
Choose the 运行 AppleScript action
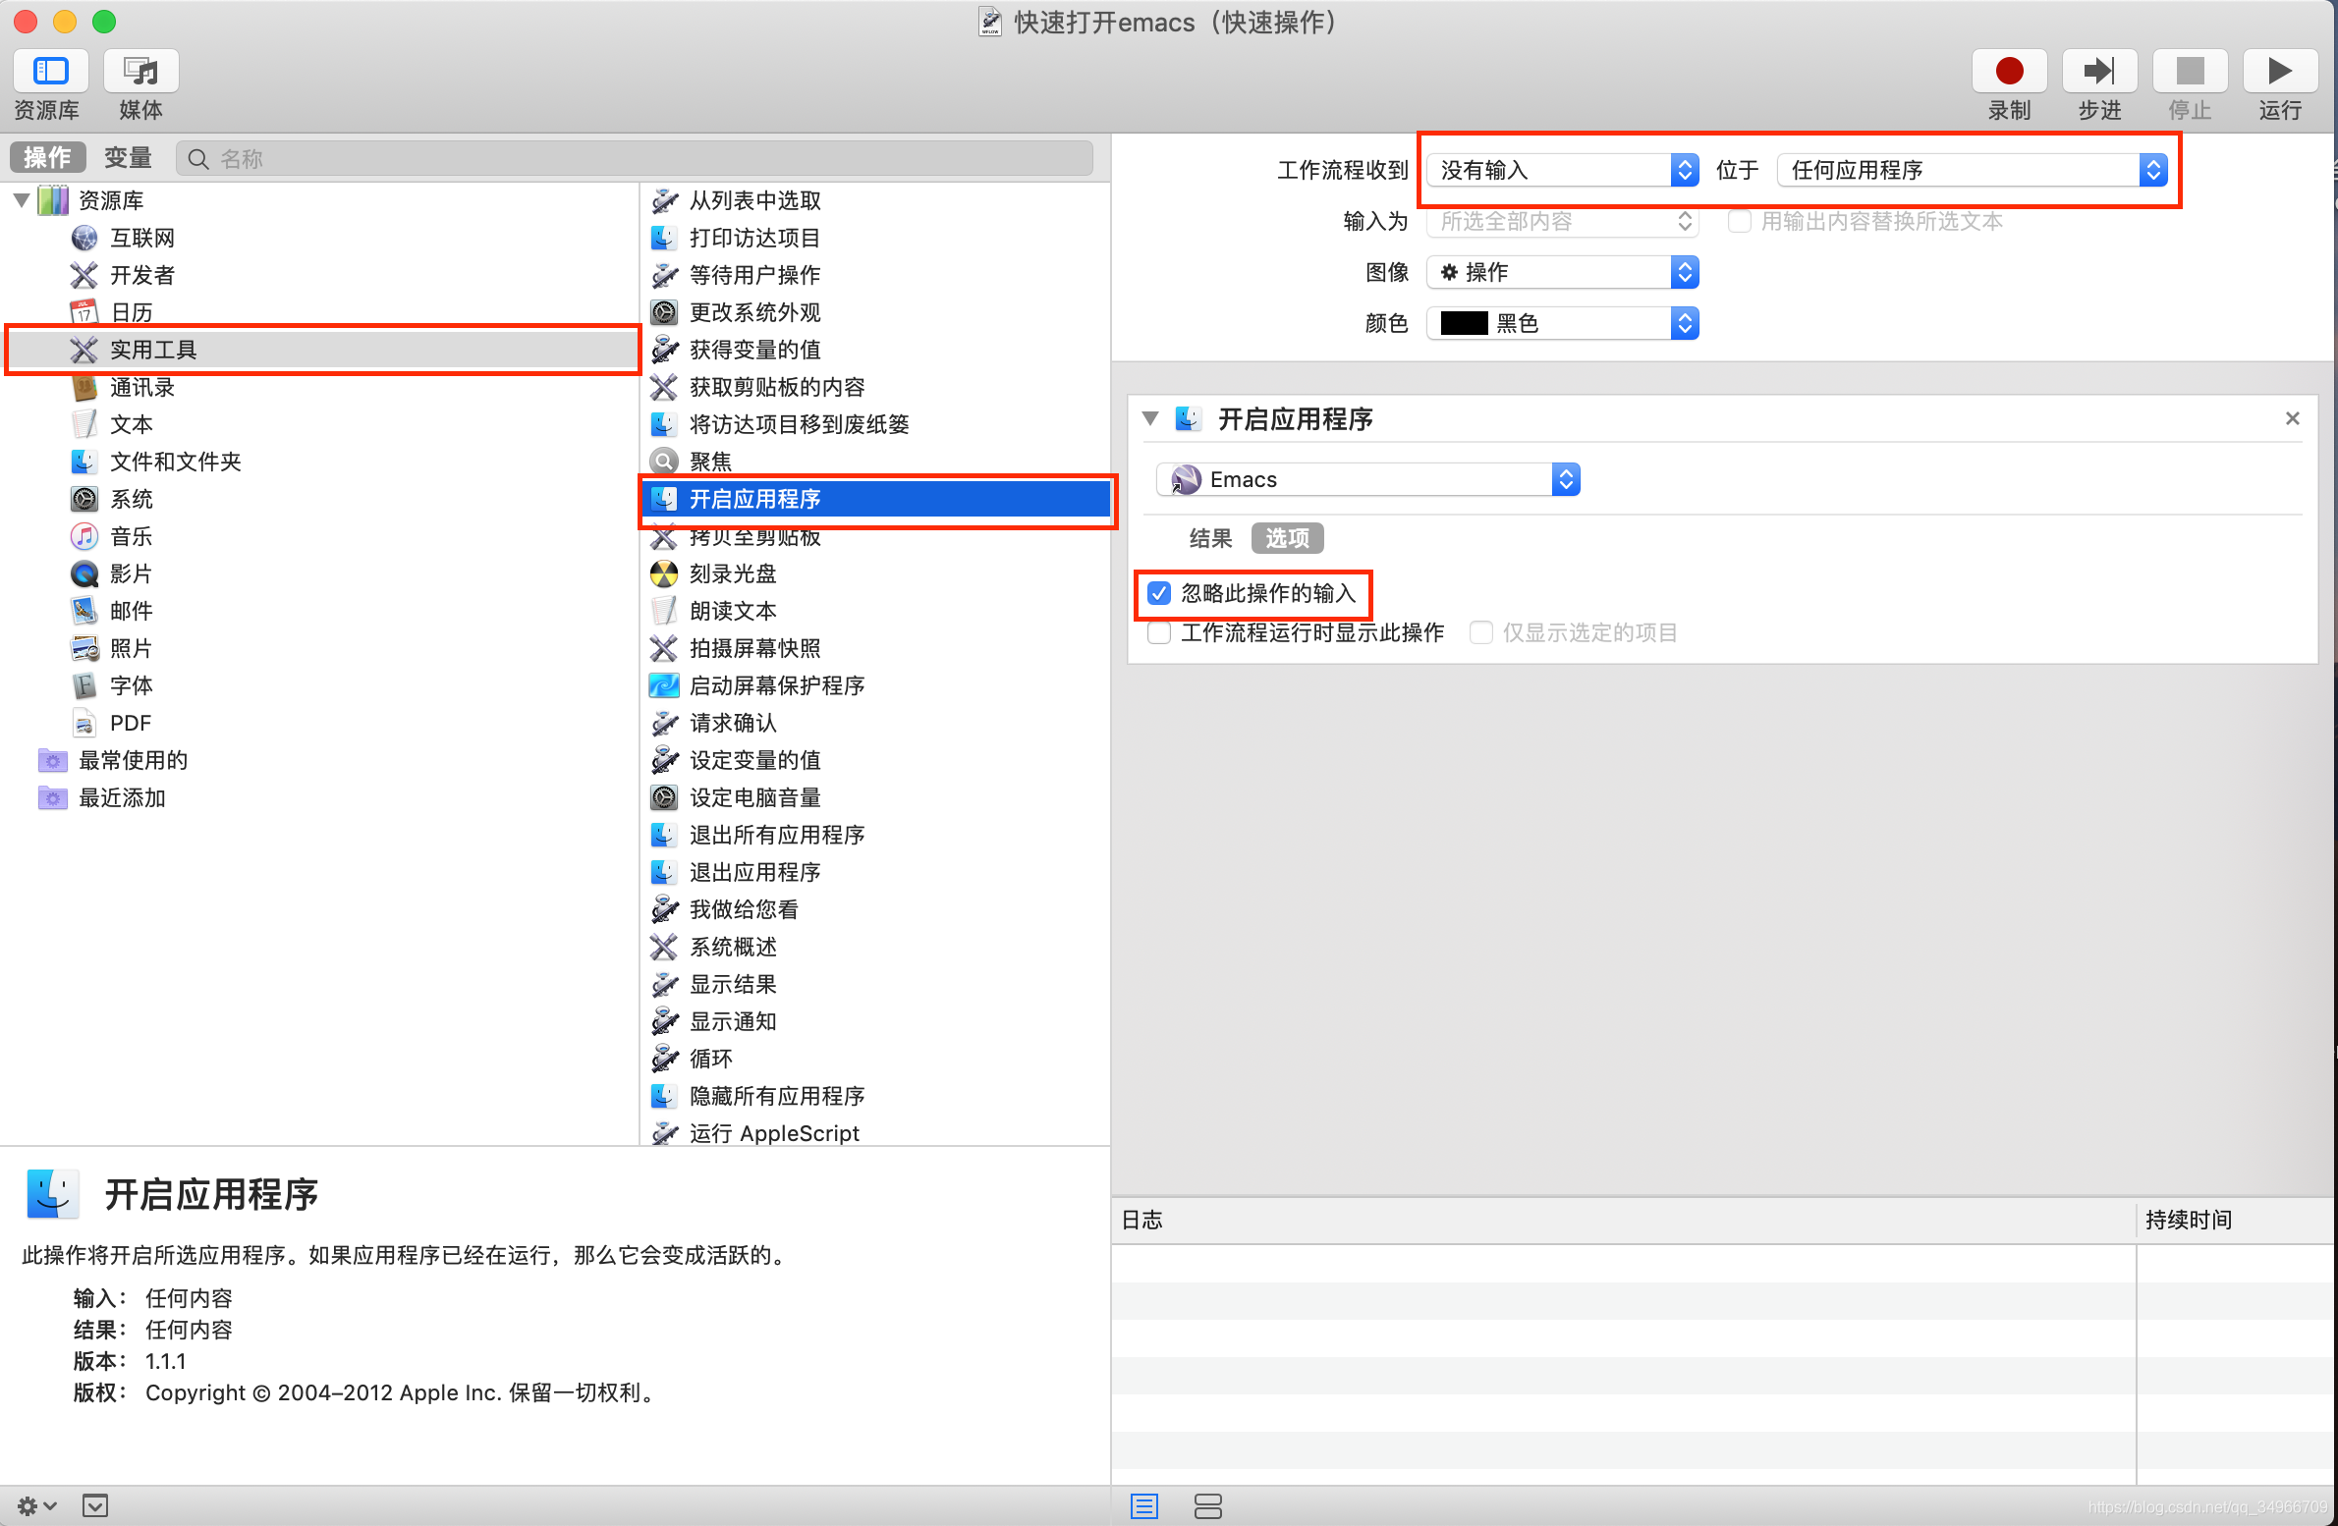point(773,1133)
